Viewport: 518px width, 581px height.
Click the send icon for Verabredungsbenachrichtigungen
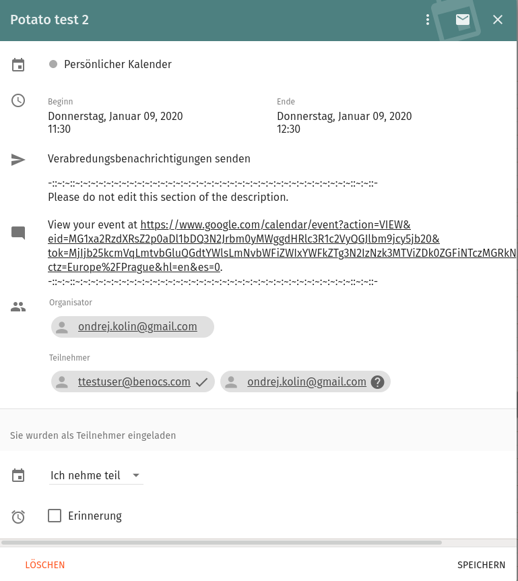[18, 160]
